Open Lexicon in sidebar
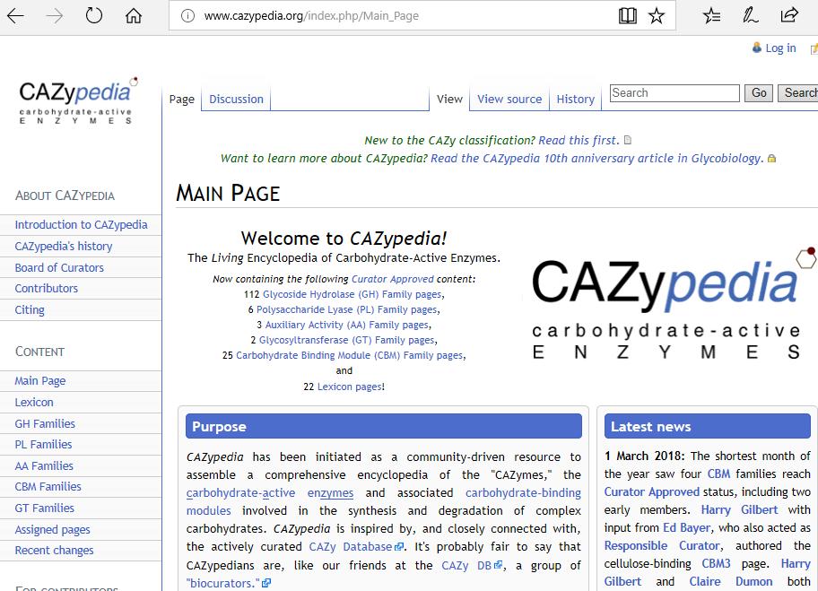This screenshot has width=818, height=591. pyautogui.click(x=34, y=402)
